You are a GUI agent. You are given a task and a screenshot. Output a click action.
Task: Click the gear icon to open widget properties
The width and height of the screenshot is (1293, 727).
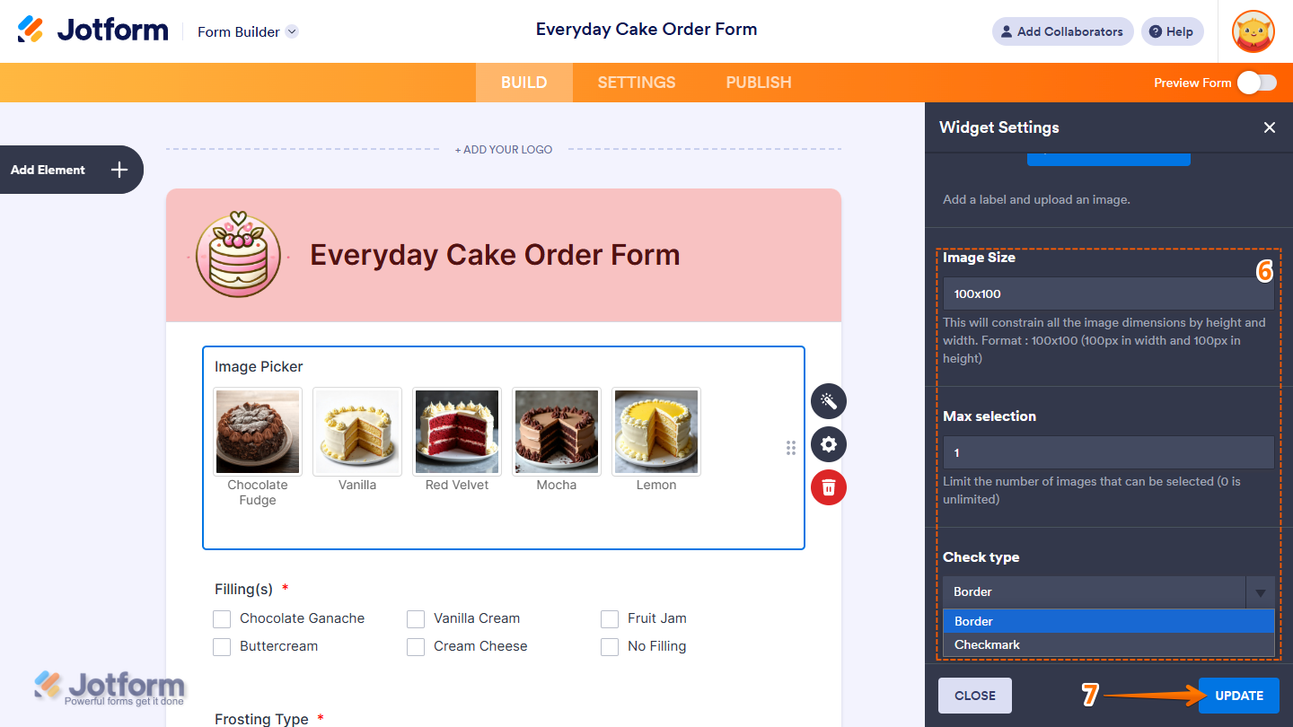coord(828,444)
